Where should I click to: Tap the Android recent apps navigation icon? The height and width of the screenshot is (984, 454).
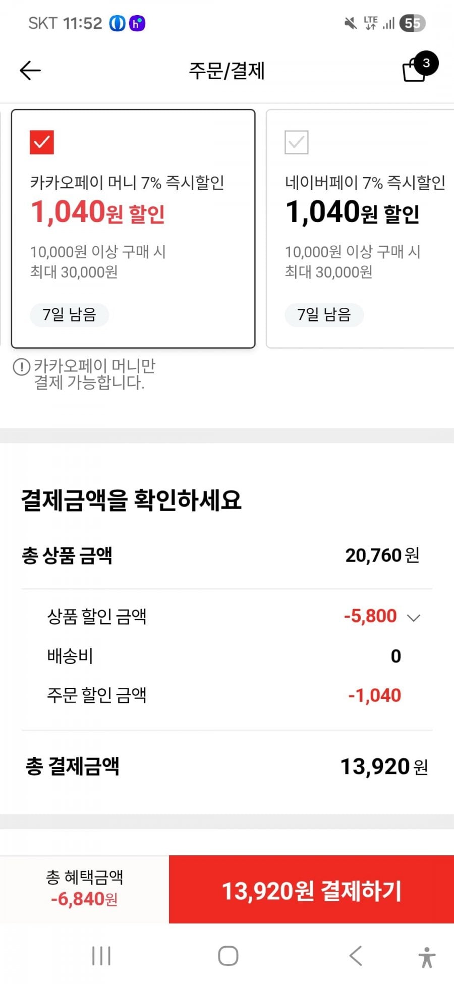pos(101,956)
